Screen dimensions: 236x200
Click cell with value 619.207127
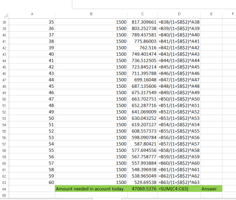click(x=142, y=124)
